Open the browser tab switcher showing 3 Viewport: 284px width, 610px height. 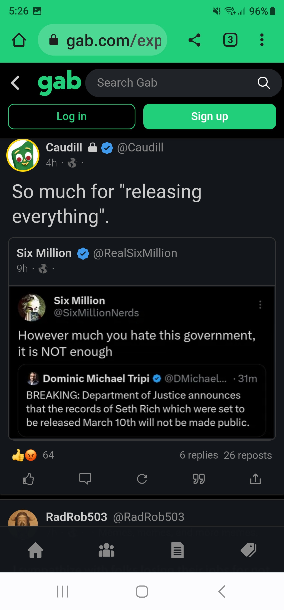pos(230,40)
